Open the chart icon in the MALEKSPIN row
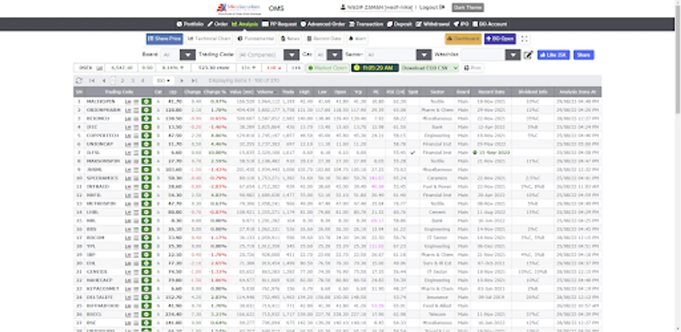Screen dimensions: 681x332 click(128, 101)
